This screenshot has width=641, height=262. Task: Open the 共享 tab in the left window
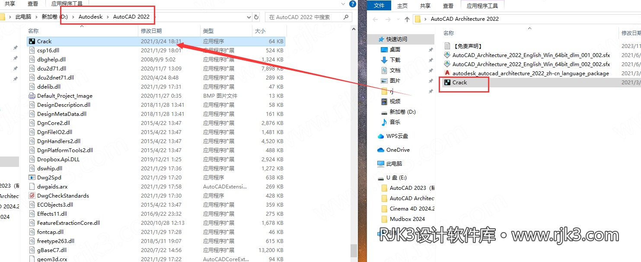pyautogui.click(x=10, y=4)
